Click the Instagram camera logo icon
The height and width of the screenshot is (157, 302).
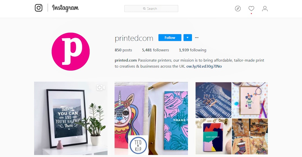pos(38,8)
